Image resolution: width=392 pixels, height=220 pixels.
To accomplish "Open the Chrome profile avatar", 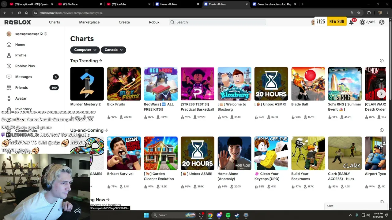I will coord(380,13).
